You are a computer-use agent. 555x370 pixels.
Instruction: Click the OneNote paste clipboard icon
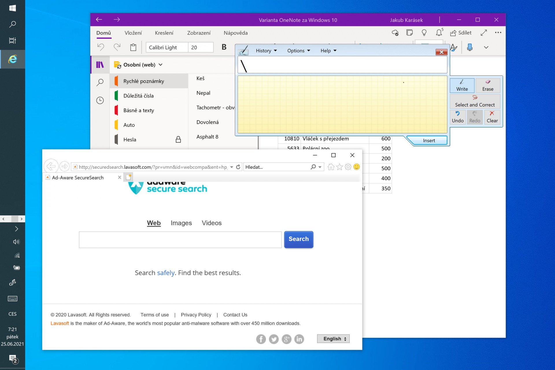(133, 47)
